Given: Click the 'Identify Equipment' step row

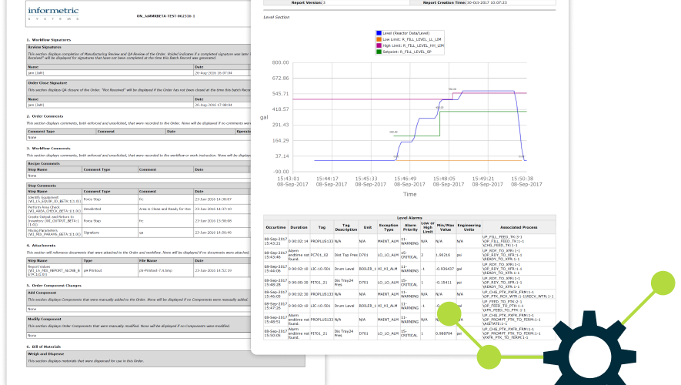Looking at the screenshot, I should [x=139, y=199].
